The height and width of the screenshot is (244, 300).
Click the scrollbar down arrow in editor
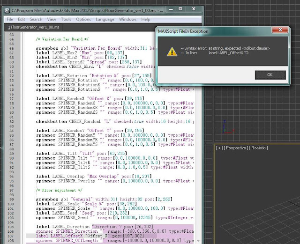(198, 241)
